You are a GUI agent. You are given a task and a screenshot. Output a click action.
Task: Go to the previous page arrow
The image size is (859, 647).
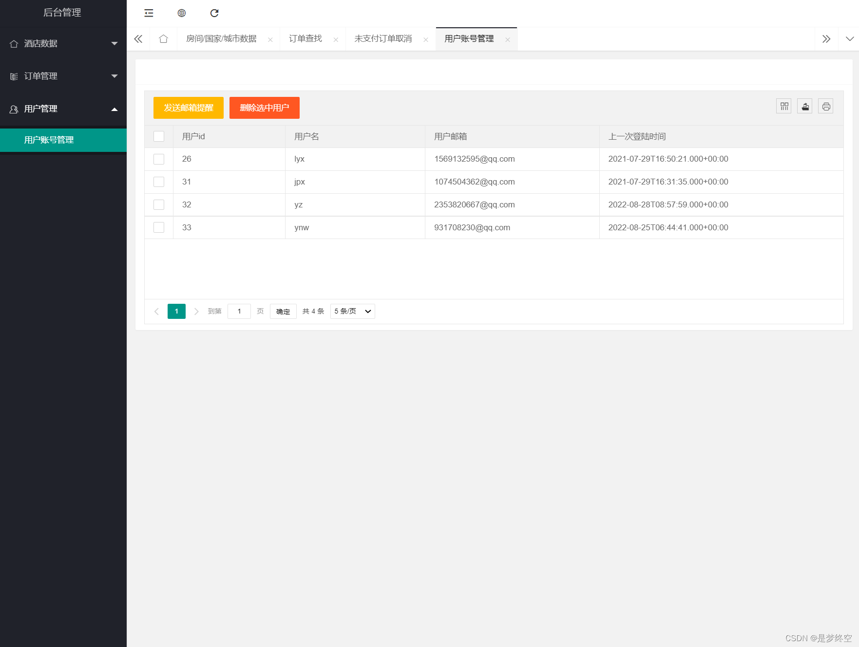coord(156,312)
